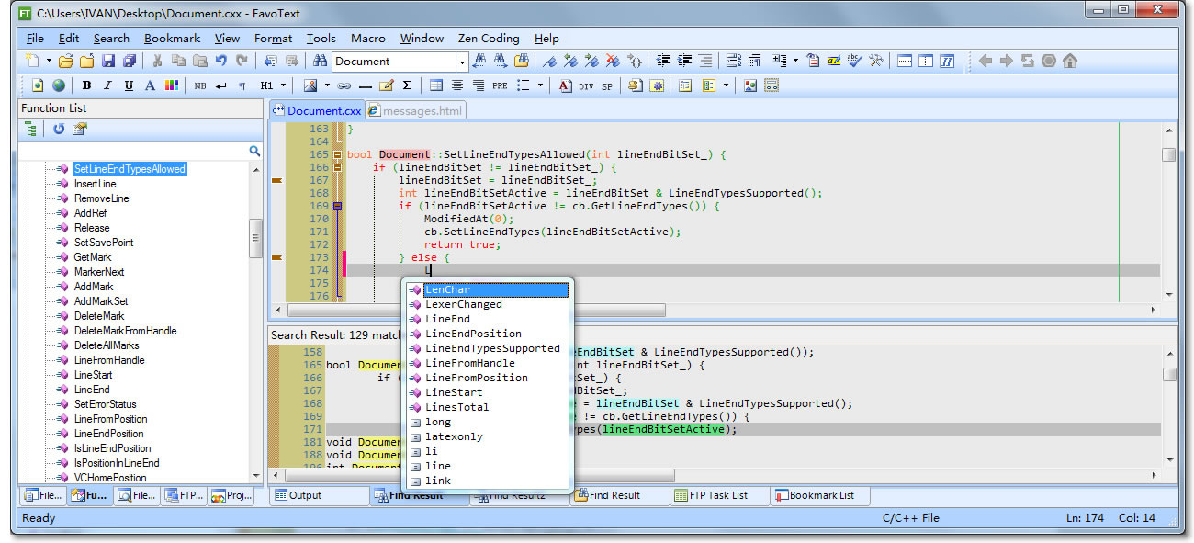Click the Sigma special character icon

(x=407, y=85)
